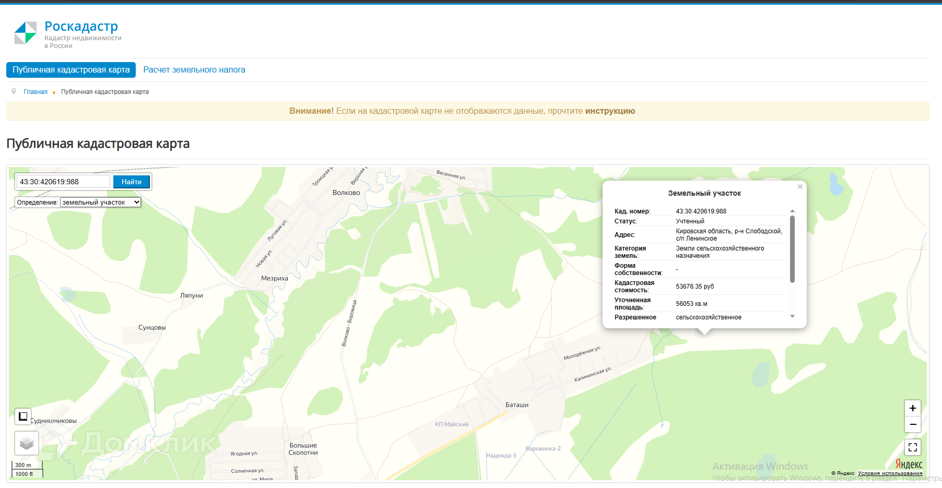Click the popup scrollbar thumb
The image size is (942, 488).
pos(792,249)
